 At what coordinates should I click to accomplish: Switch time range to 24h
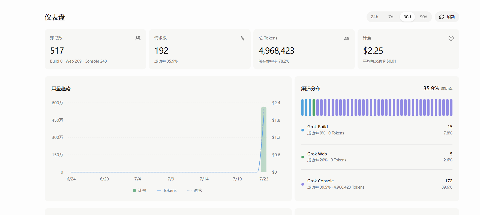(374, 17)
